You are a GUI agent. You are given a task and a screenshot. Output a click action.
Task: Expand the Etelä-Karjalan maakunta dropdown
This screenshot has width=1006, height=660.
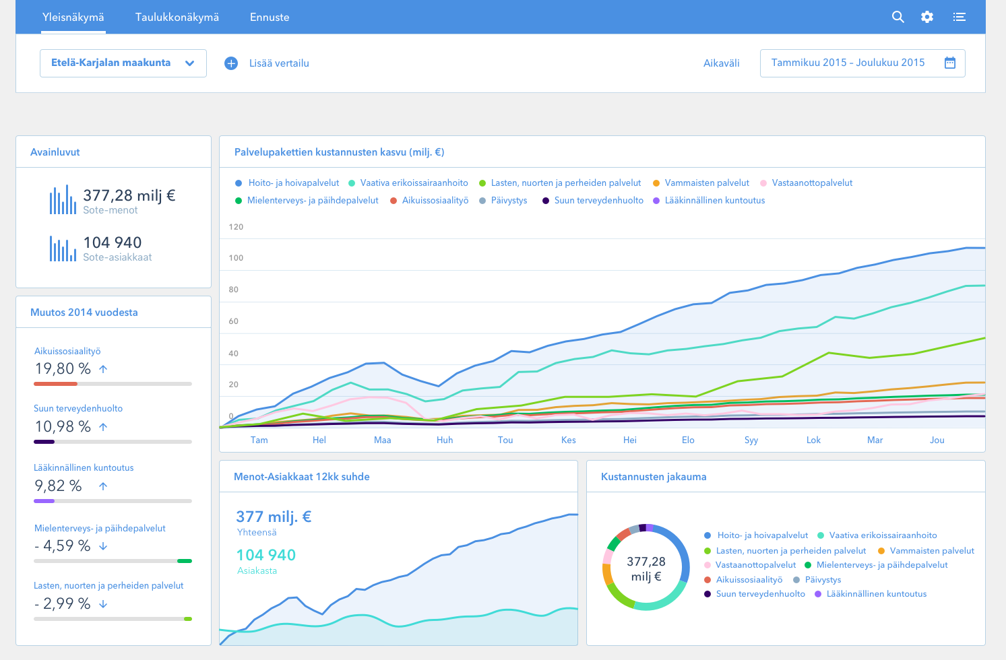123,63
